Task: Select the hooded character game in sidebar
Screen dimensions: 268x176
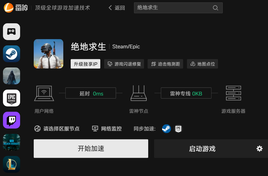Action: tap(12, 76)
